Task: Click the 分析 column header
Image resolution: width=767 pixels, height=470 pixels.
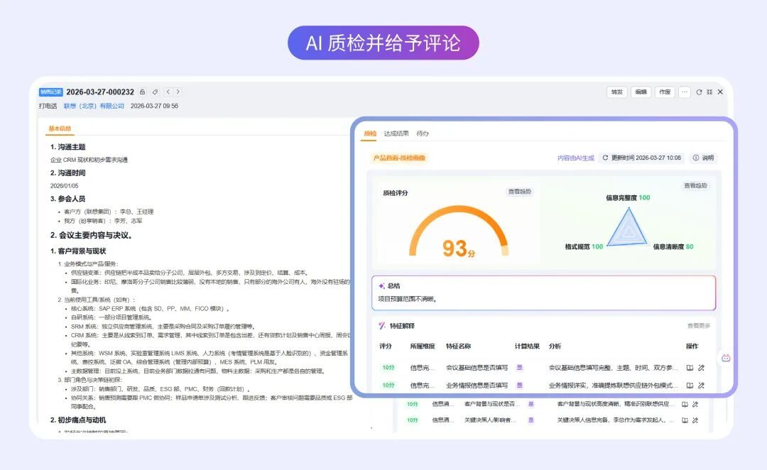Action: 555,346
